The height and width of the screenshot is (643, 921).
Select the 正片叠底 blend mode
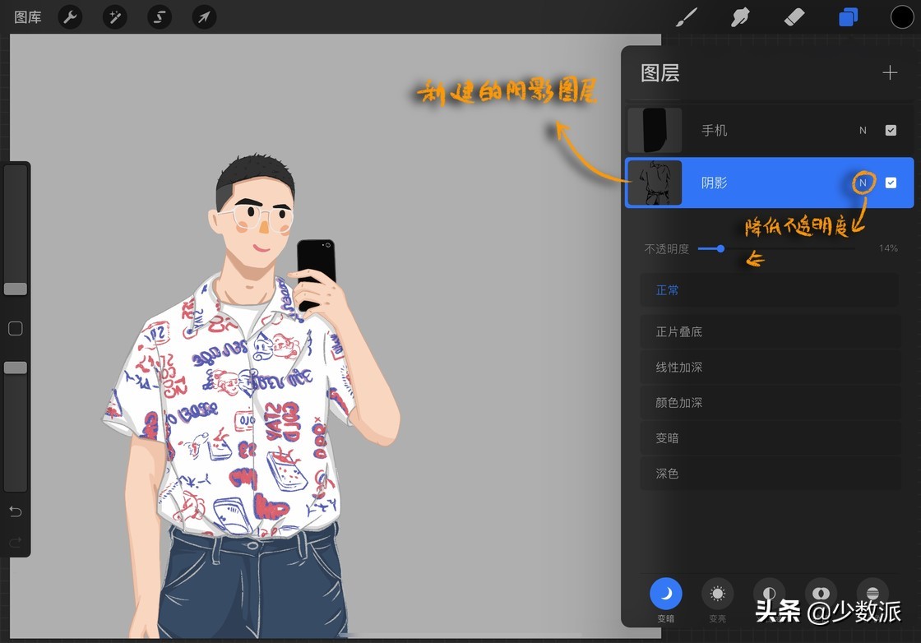[769, 331]
